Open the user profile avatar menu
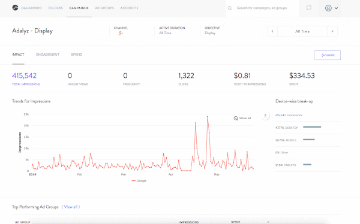The height and width of the screenshot is (224, 360). coord(328,8)
